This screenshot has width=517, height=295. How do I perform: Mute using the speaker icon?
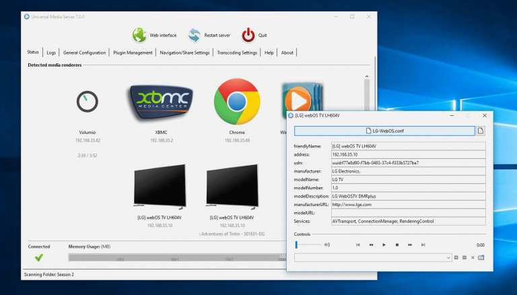327,245
